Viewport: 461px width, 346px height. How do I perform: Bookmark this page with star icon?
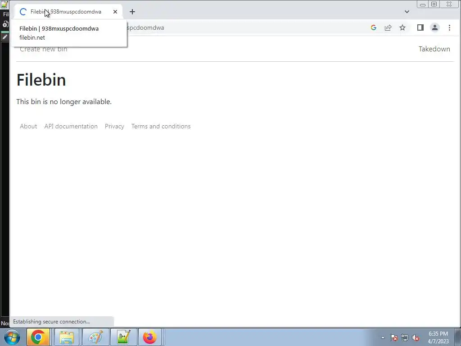click(x=402, y=27)
